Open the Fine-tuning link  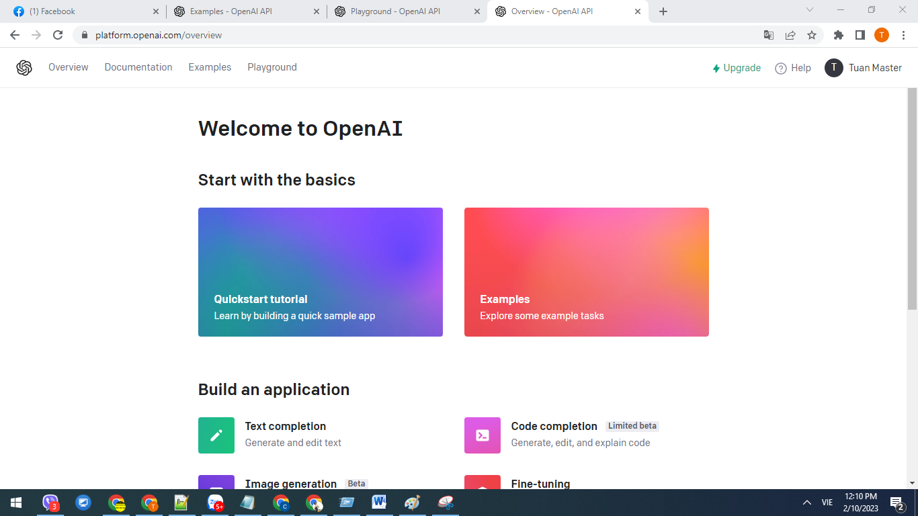coord(541,484)
